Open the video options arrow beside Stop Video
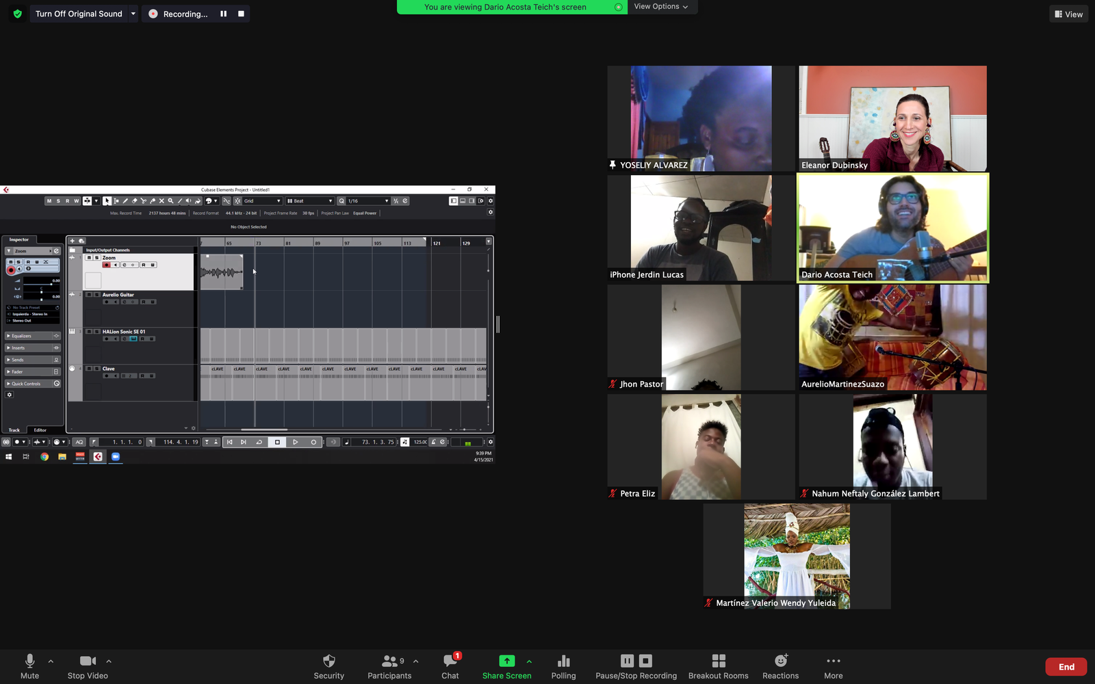The image size is (1095, 684). pos(109,661)
